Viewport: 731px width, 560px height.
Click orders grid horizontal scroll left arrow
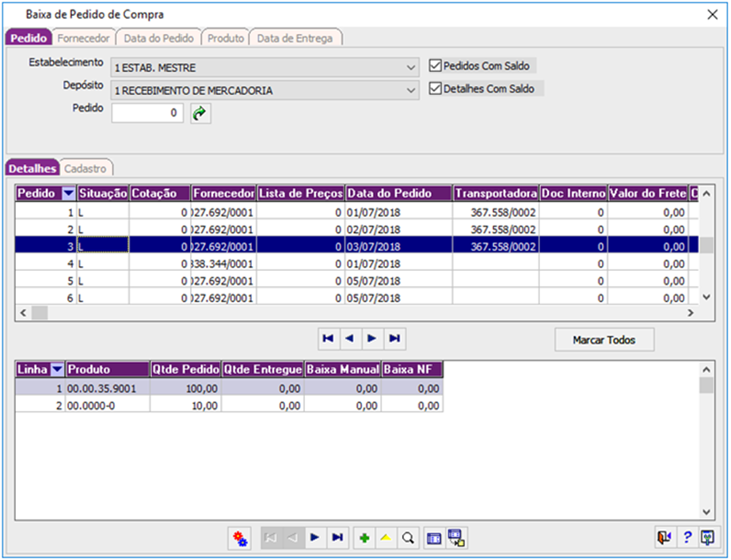pyautogui.click(x=23, y=313)
